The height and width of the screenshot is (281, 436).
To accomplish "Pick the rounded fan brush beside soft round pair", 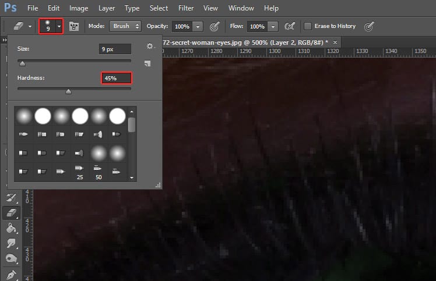I will [79, 153].
